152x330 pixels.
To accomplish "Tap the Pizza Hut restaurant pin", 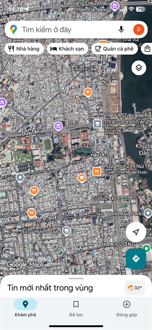I will (x=97, y=172).
